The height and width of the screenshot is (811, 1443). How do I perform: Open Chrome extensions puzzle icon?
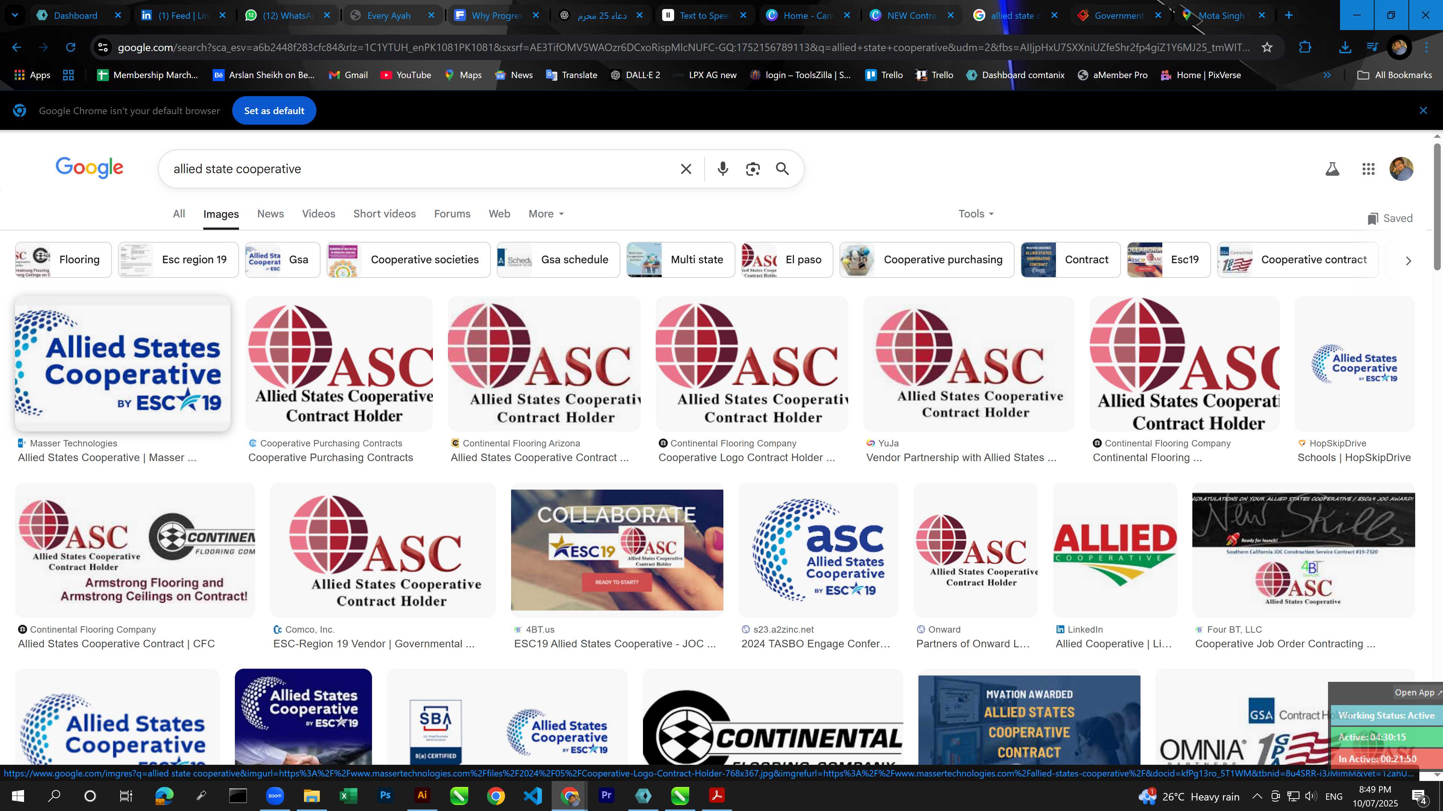click(x=1305, y=48)
